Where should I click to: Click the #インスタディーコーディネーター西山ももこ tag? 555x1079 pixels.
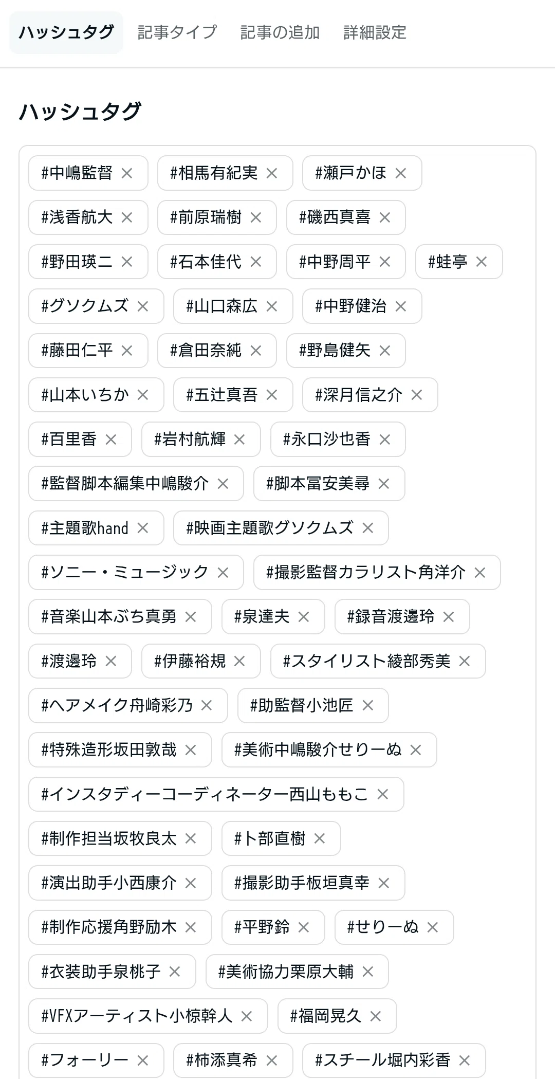click(x=205, y=794)
